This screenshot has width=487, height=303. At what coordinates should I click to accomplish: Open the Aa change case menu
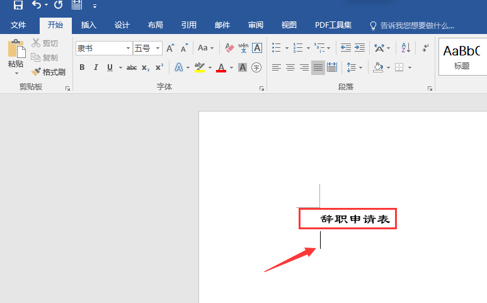[205, 48]
